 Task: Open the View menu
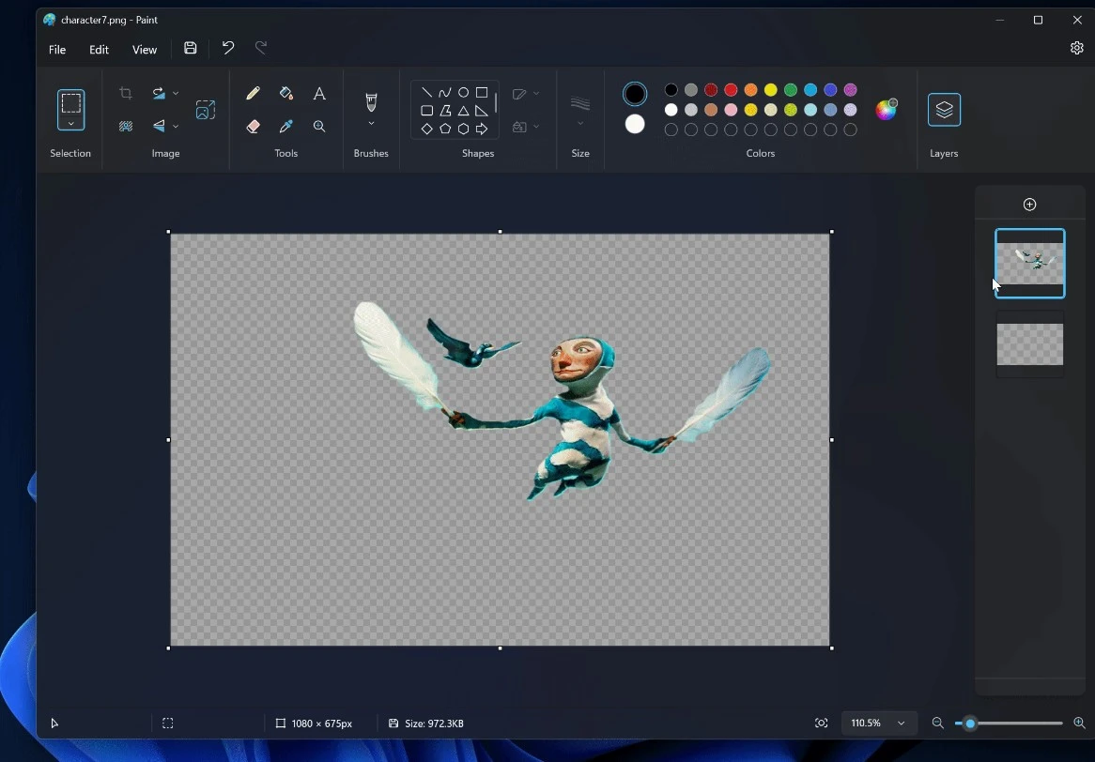[x=145, y=50]
